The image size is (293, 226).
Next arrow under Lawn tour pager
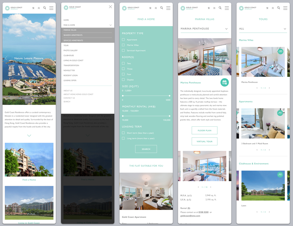click(269, 212)
